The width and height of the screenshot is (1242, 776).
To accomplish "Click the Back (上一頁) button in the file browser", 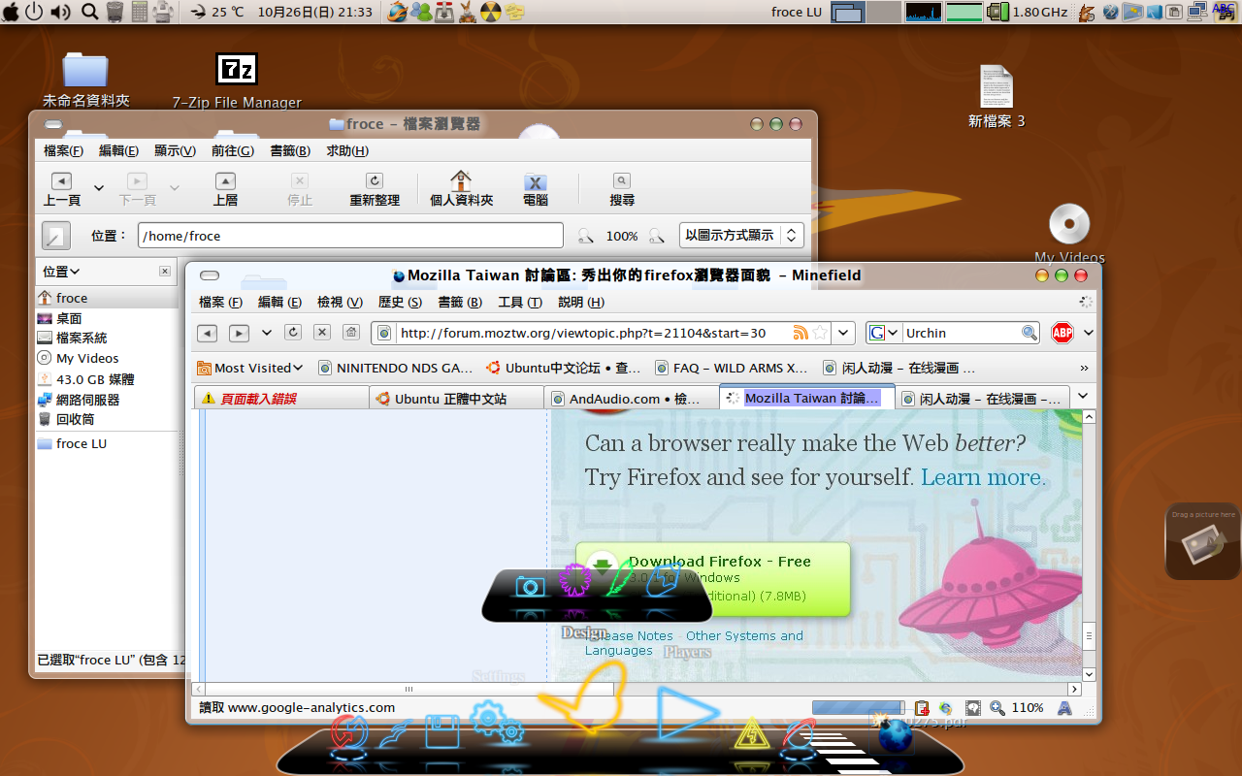I will (61, 189).
